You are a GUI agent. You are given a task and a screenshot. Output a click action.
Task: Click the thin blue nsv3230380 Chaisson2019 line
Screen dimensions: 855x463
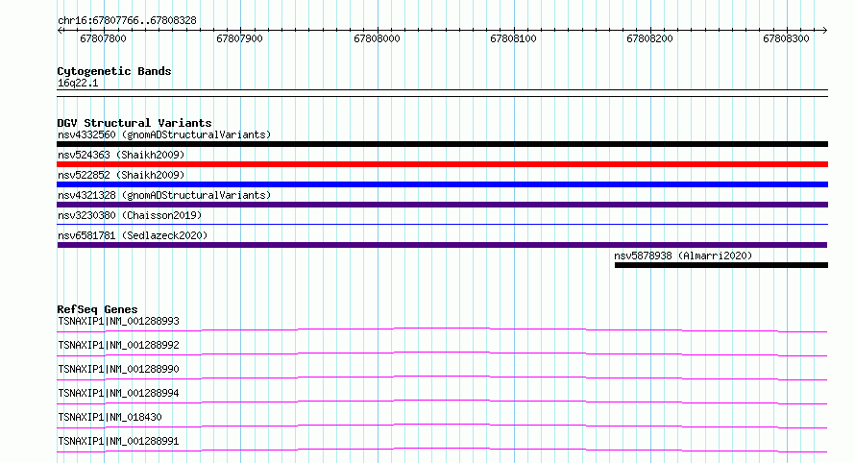click(x=442, y=224)
